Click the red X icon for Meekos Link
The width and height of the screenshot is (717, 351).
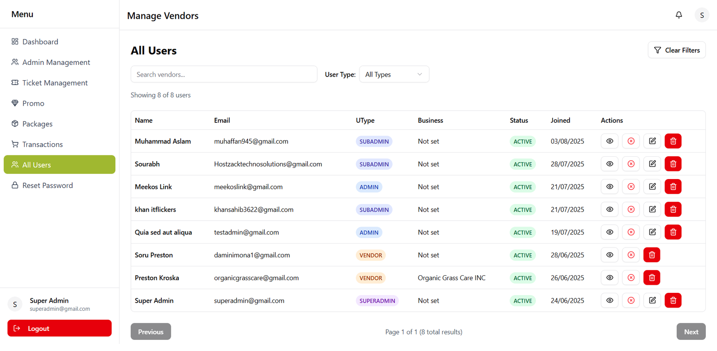(631, 187)
